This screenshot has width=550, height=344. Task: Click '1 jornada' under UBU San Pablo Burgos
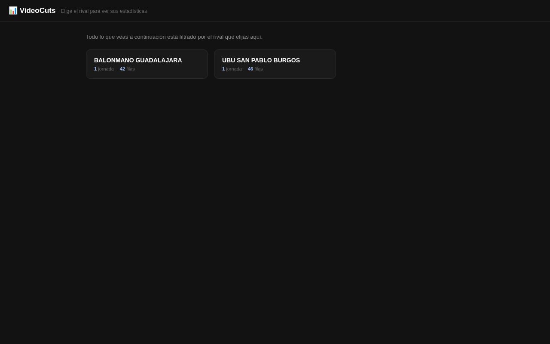pos(232,69)
